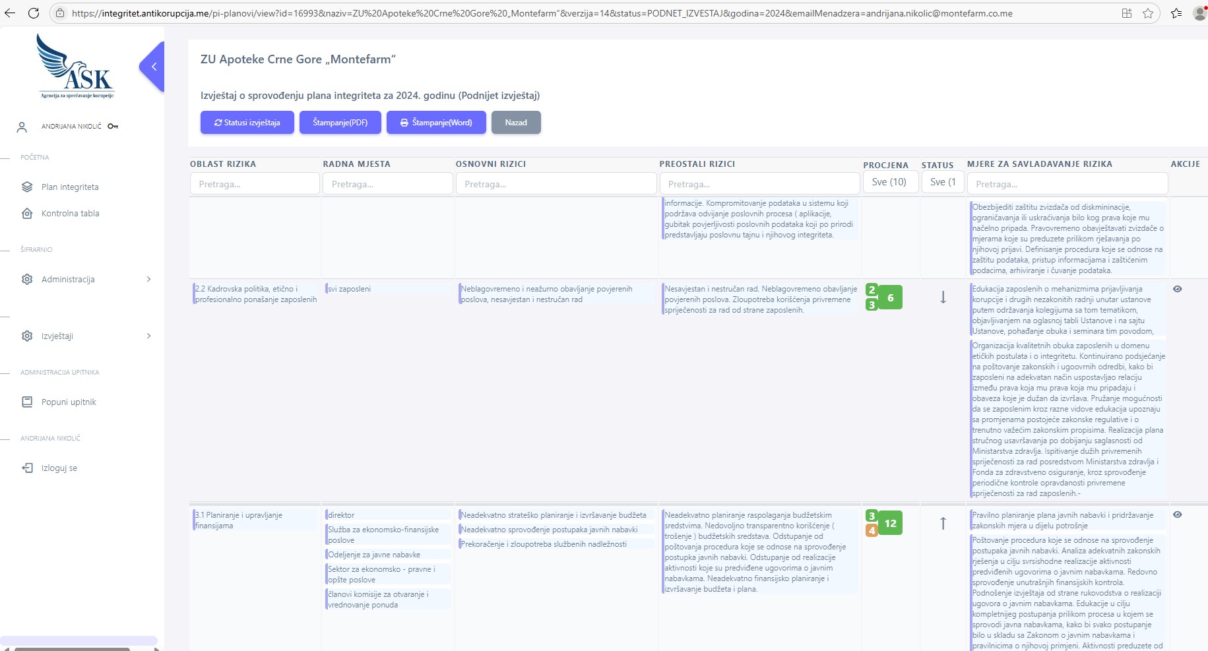Click the key icon beside the user name
This screenshot has height=651, width=1208.
(113, 126)
